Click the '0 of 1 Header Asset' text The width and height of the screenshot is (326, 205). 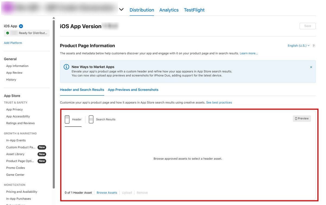pos(78,193)
